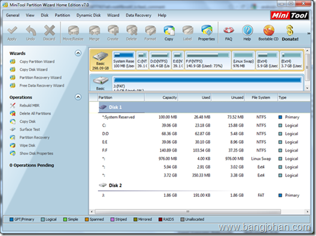Click Rebuild MBR operation
The height and width of the screenshot is (236, 316).
(30, 106)
